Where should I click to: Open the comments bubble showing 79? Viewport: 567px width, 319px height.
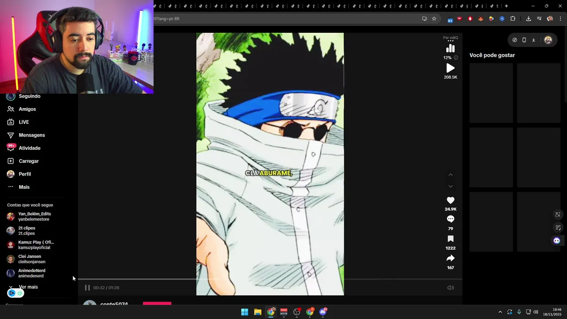coord(450,219)
